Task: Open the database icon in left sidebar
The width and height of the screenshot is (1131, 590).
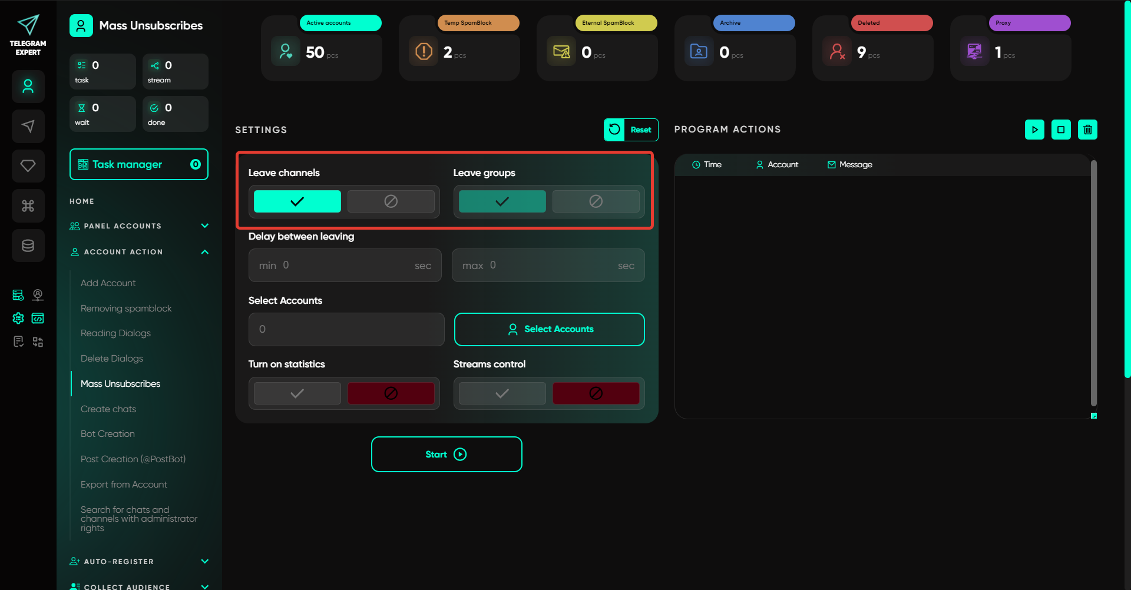Action: 28,246
